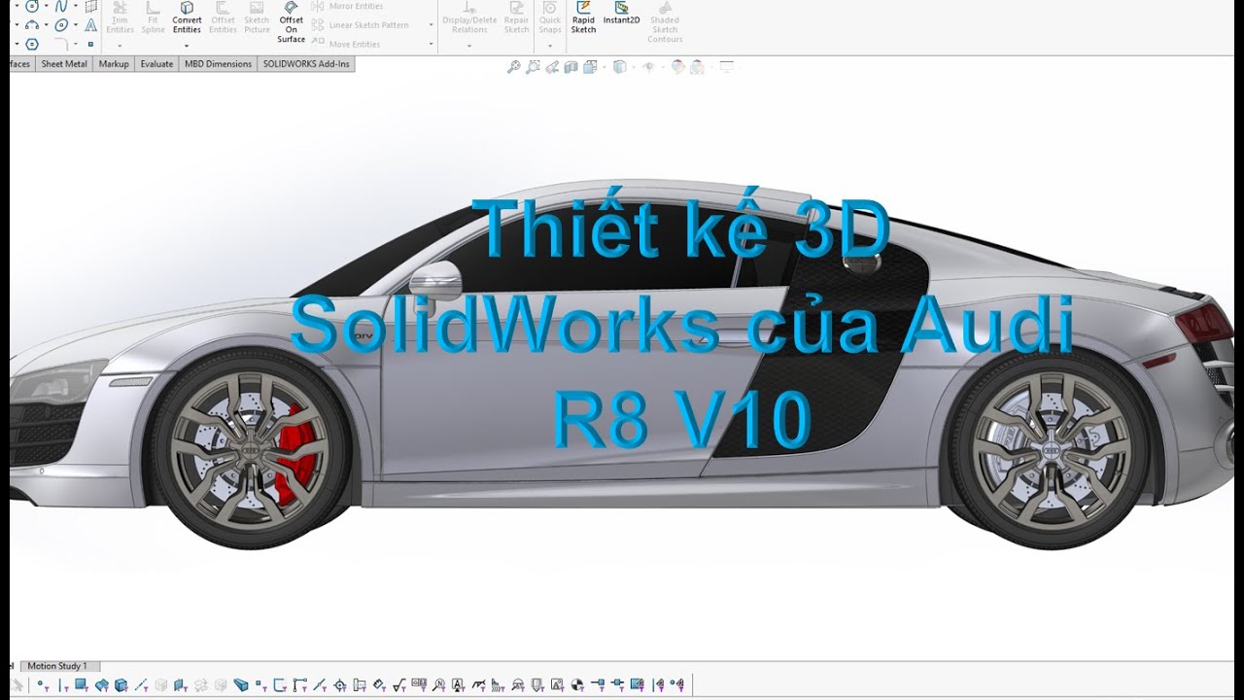Open View Orientation icon
The width and height of the screenshot is (1244, 700).
(x=590, y=67)
